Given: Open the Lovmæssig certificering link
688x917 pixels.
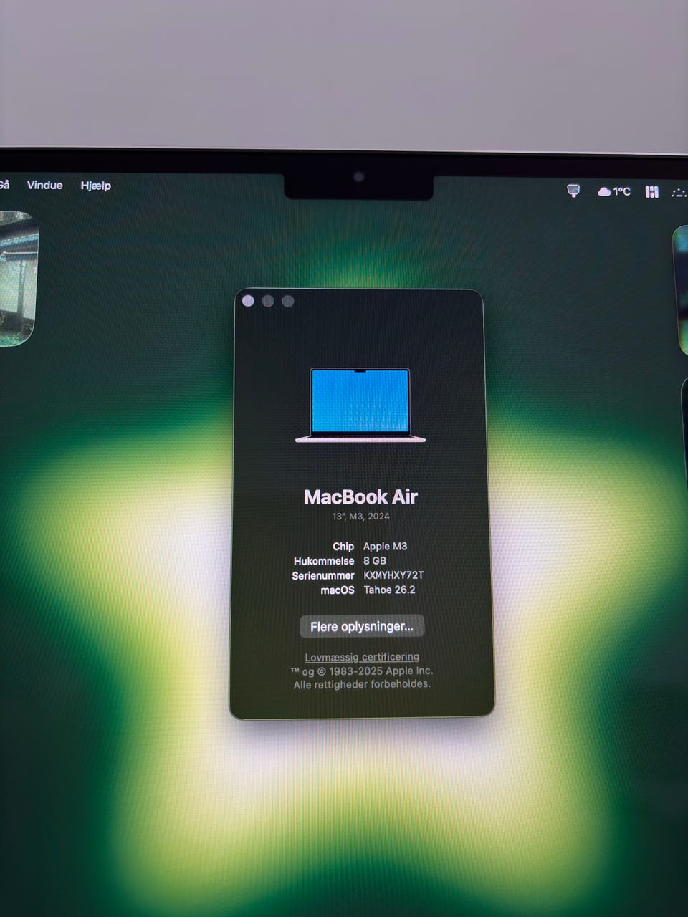Looking at the screenshot, I should (x=362, y=656).
